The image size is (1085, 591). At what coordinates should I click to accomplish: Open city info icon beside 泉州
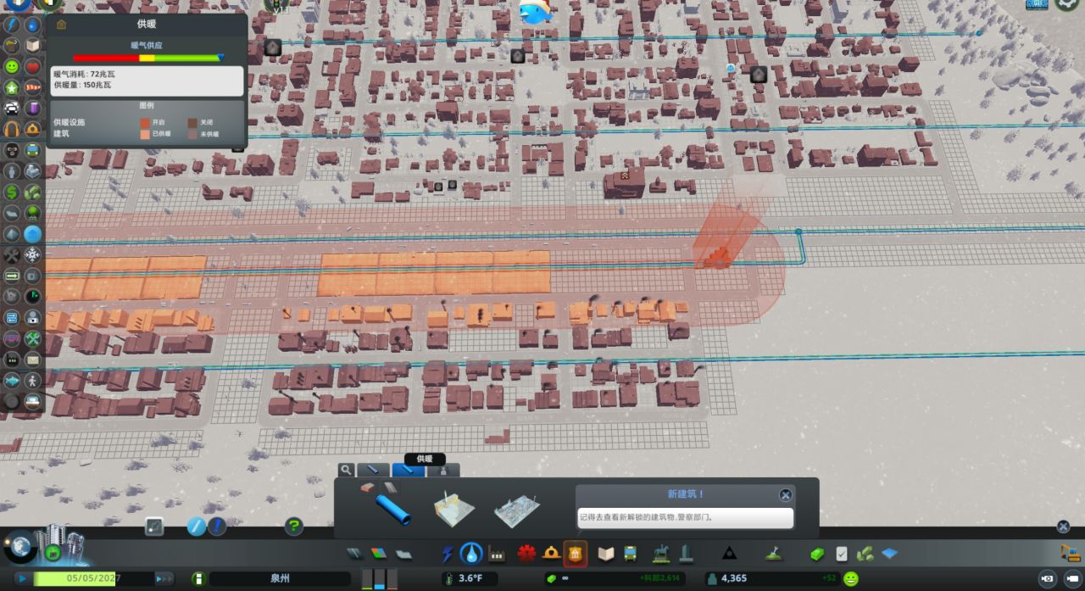pyautogui.click(x=198, y=578)
